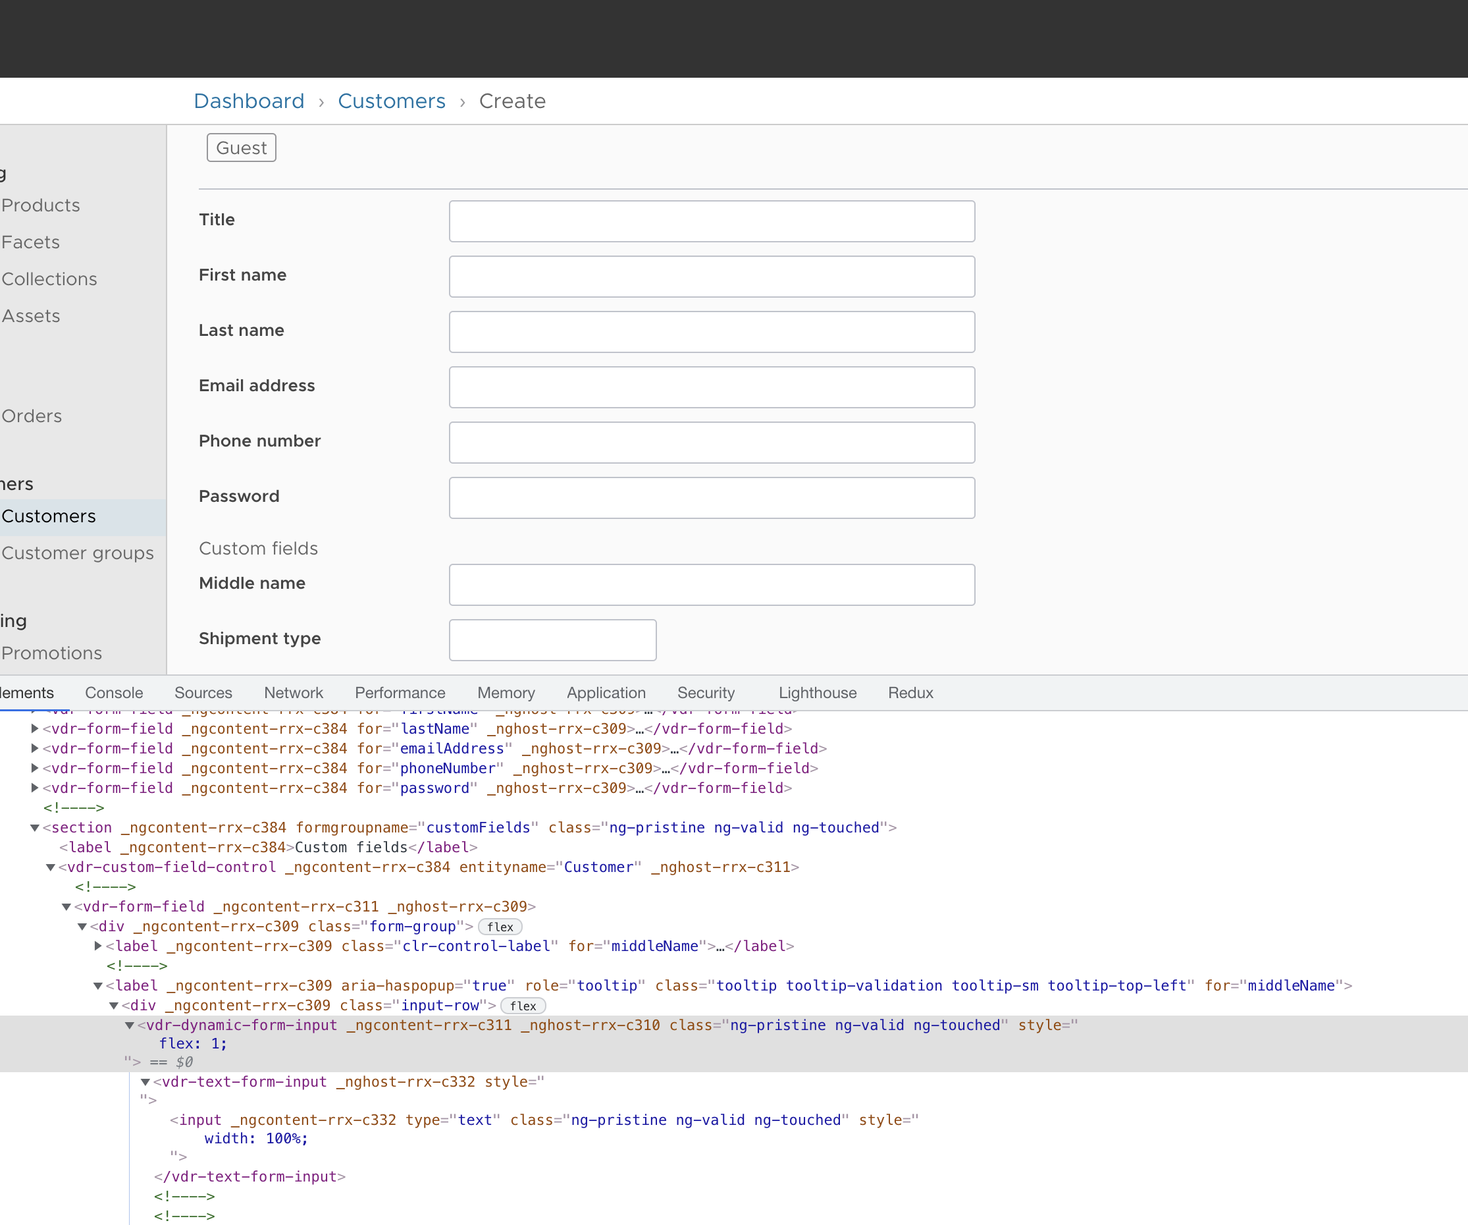Image resolution: width=1468 pixels, height=1225 pixels.
Task: Collapse the vdr-dynamic-form-input element
Action: tap(129, 1025)
